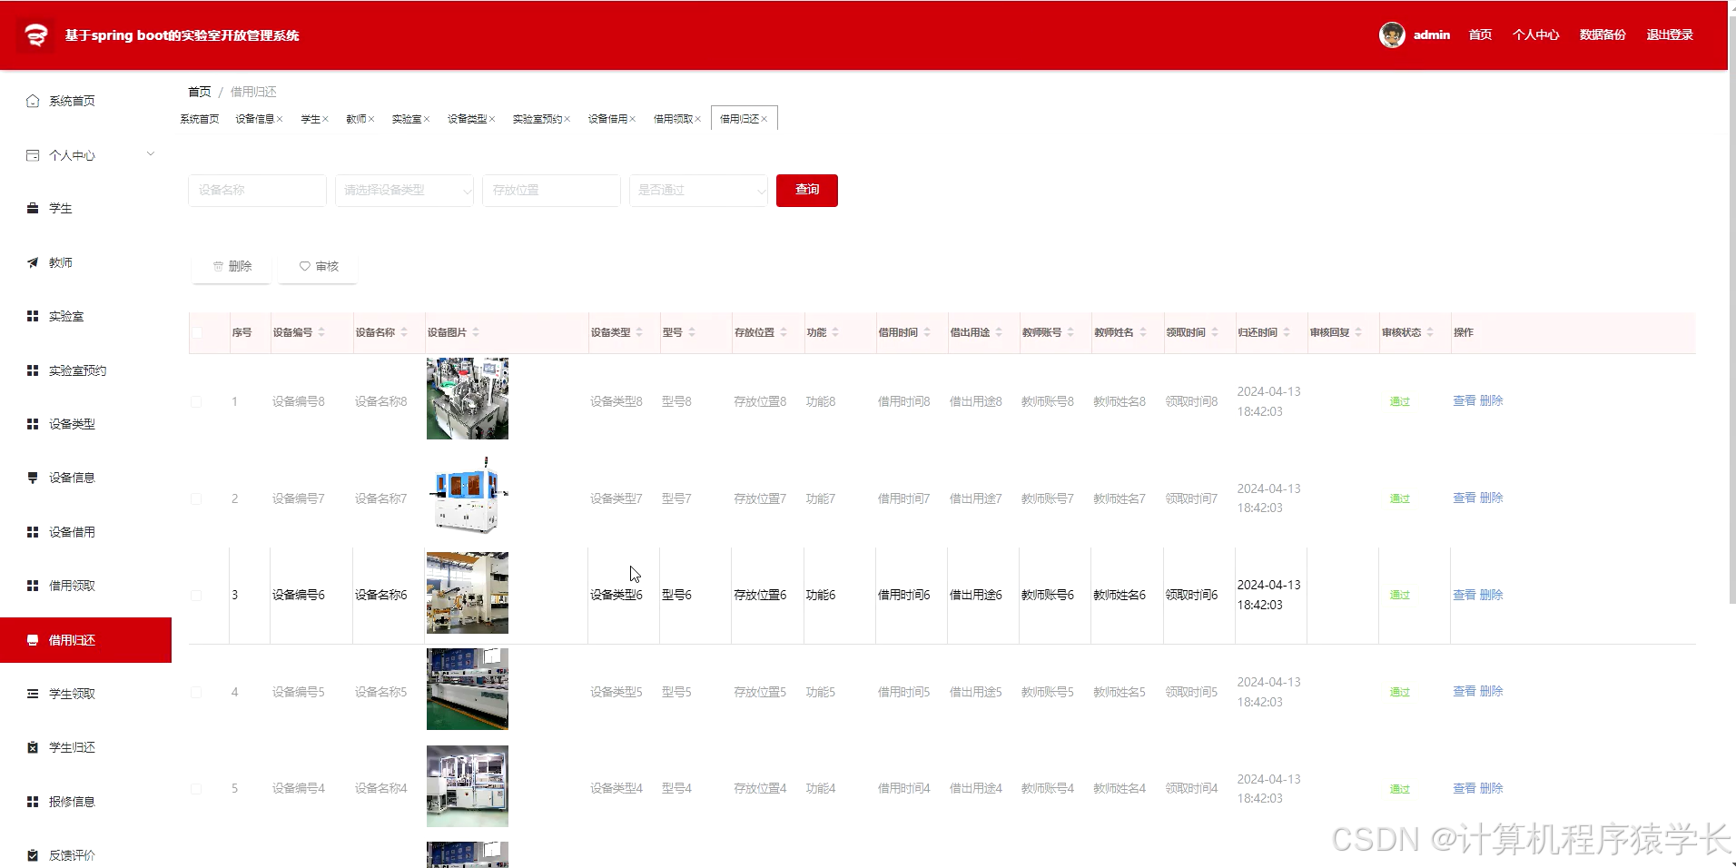
Task: Click 查看 for the 设备编号5 row
Action: pyautogui.click(x=1465, y=692)
